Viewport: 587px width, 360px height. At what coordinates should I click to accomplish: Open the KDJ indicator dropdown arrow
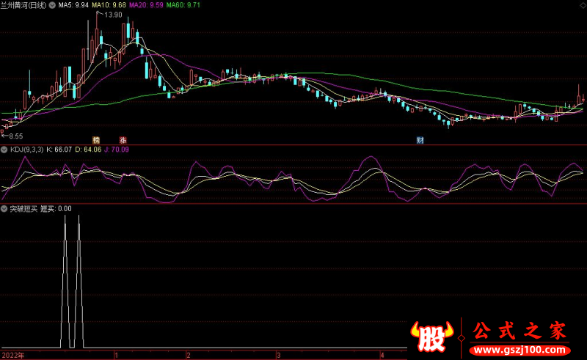[x=4, y=150]
